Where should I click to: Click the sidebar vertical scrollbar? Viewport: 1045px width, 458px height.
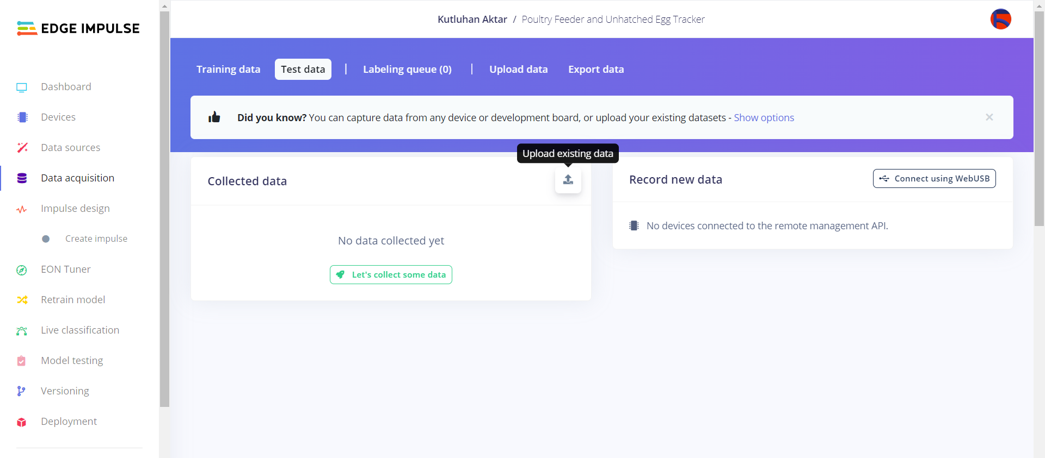[x=164, y=206]
